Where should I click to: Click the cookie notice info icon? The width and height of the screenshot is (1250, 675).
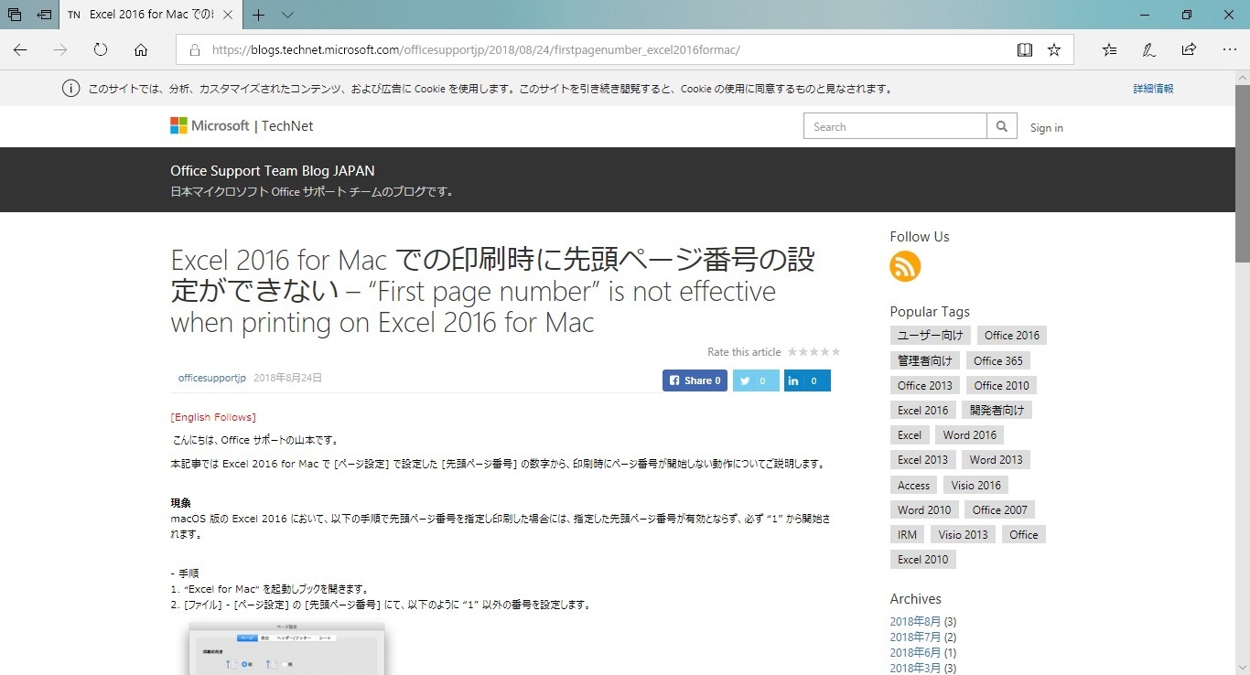(70, 89)
